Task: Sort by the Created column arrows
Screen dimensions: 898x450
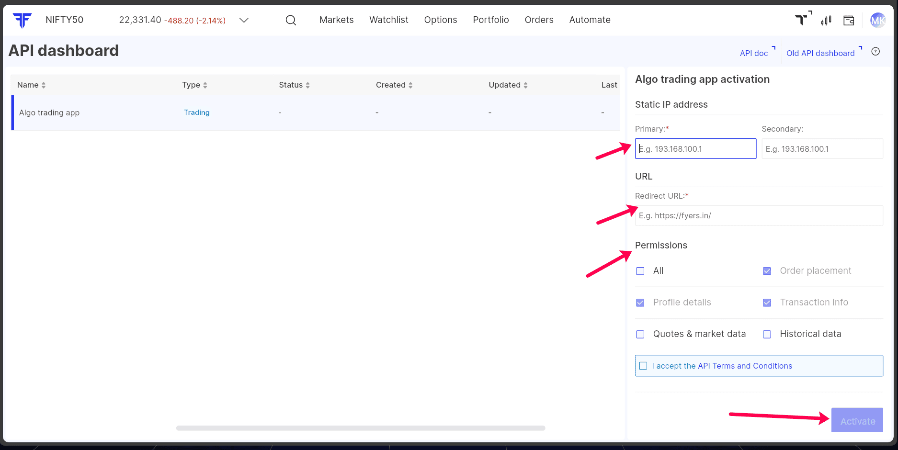Action: [x=410, y=85]
